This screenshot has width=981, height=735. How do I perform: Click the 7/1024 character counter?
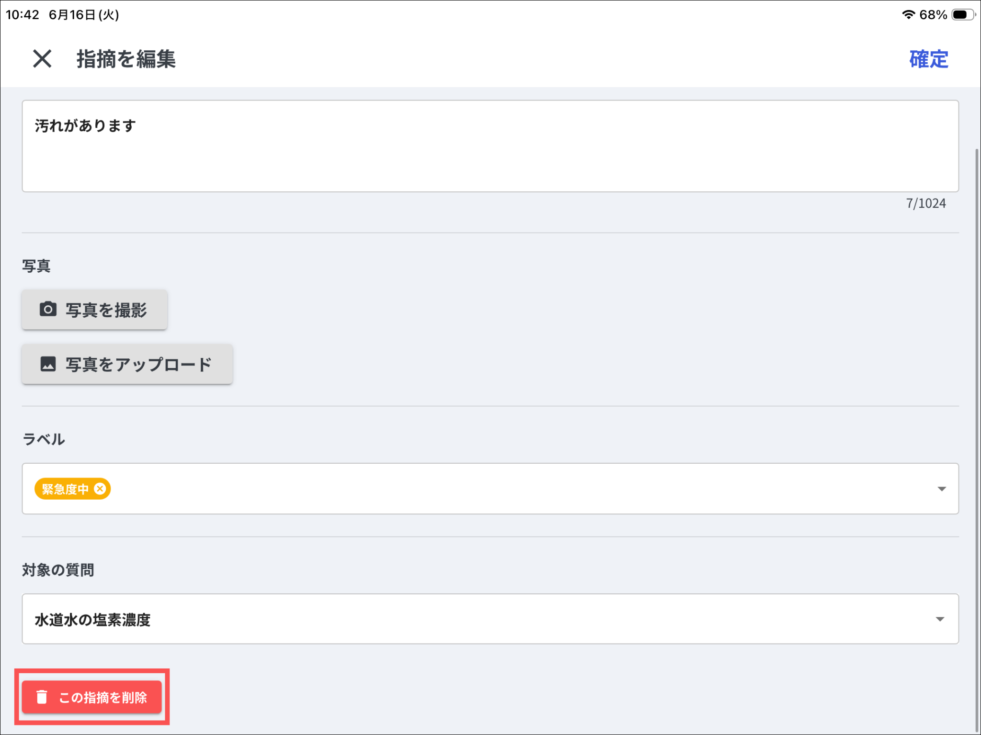(x=925, y=203)
